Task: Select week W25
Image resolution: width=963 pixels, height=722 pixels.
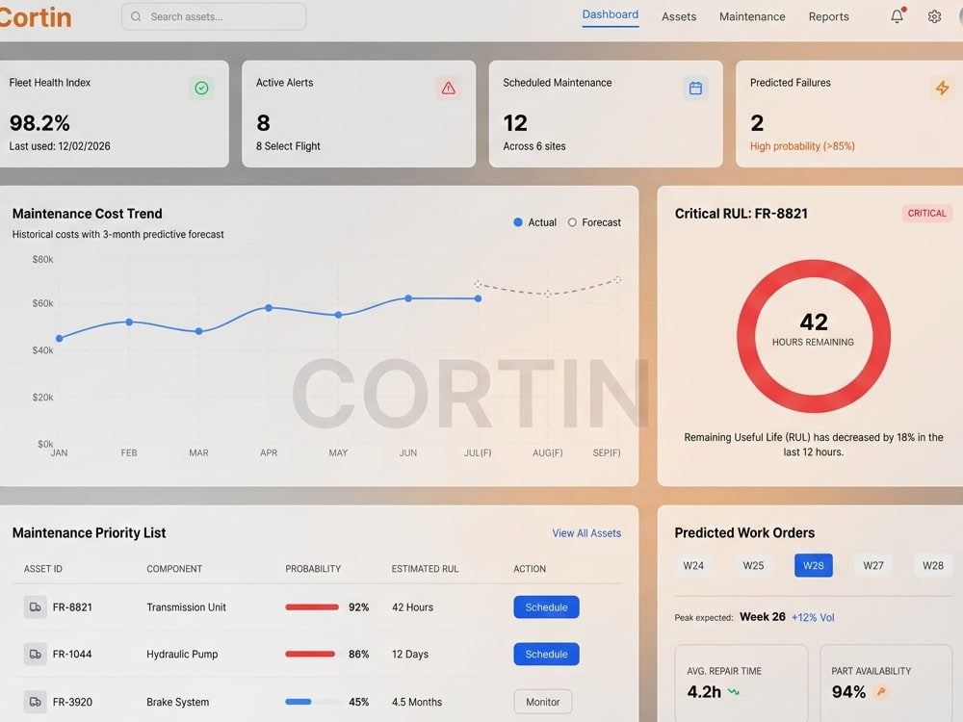Action: coord(753,565)
